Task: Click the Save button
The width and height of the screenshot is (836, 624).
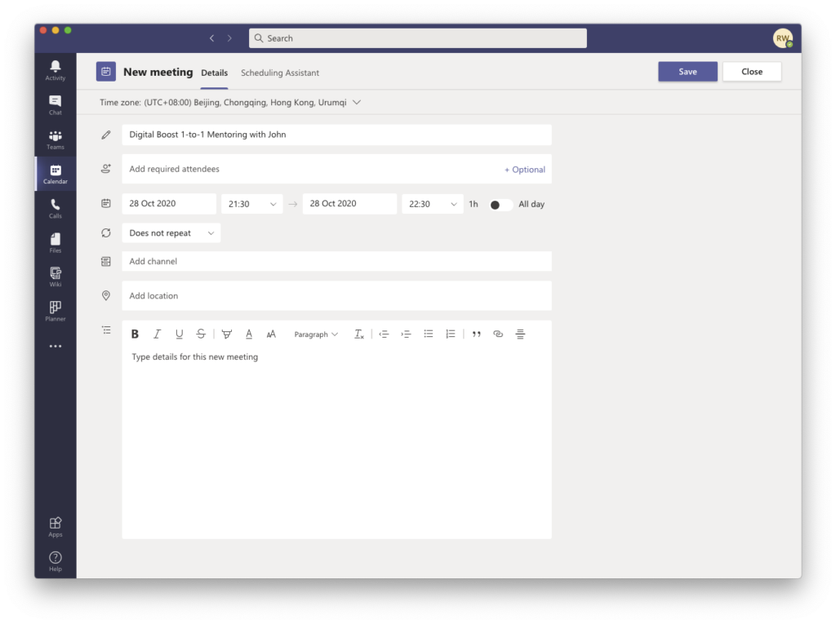Action: (687, 72)
